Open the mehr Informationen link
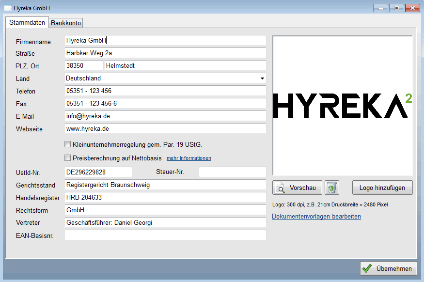 pyautogui.click(x=189, y=158)
